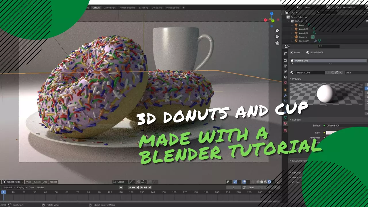This screenshot has width=368, height=207.
Task: Open the Render properties tab icon
Action: point(285,60)
